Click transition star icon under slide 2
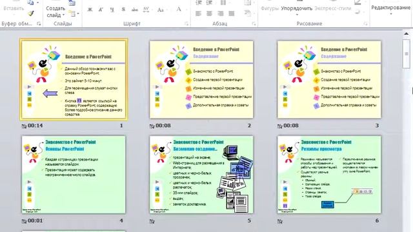 (x=152, y=126)
